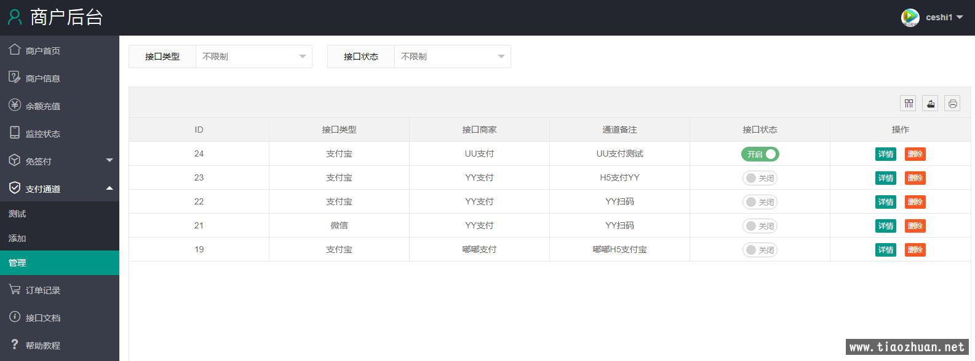Image resolution: width=975 pixels, height=361 pixels.
Task: Open the 添加 submenu item
Action: pos(17,238)
